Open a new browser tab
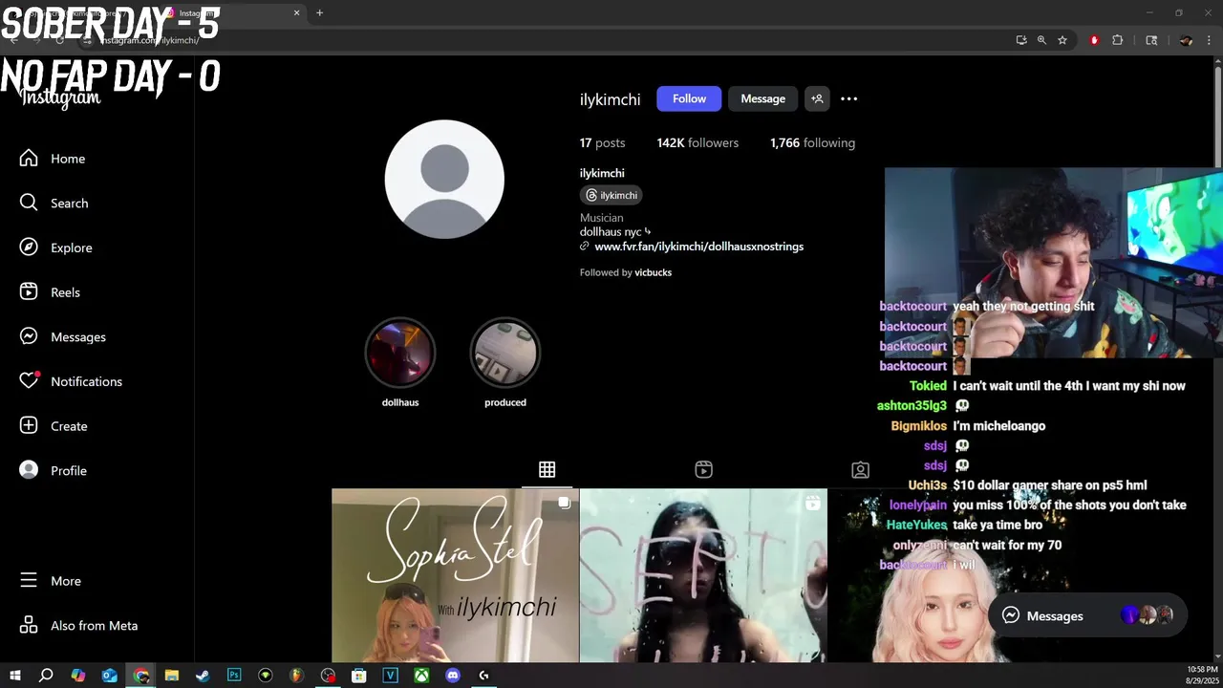This screenshot has height=688, width=1223. coord(319,12)
